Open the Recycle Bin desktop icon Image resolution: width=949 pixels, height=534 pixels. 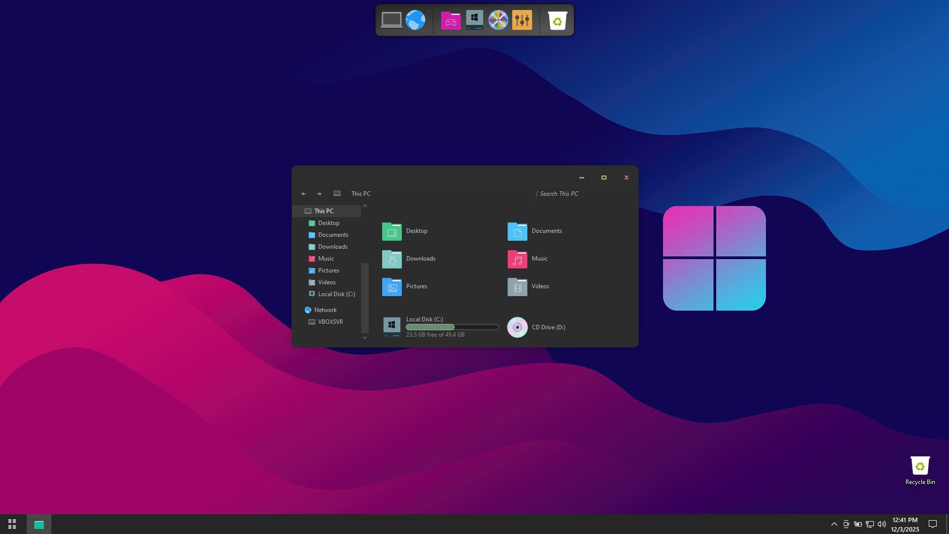pos(920,466)
